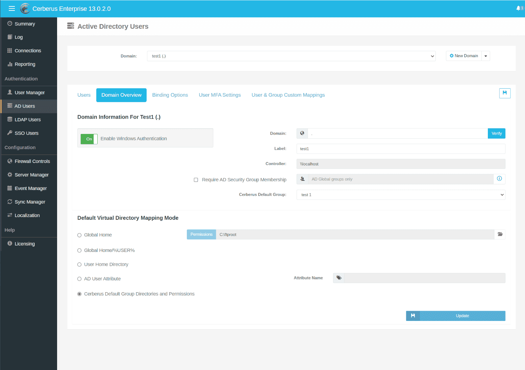Click the Cerberus logo icon
This screenshot has height=370, width=525.
[25, 8]
